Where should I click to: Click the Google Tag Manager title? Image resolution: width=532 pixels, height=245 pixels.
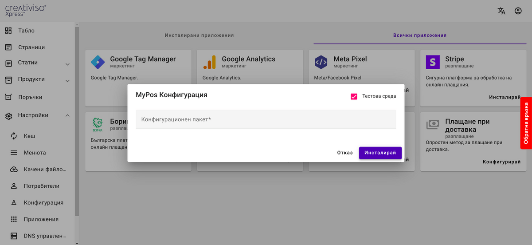[143, 59]
